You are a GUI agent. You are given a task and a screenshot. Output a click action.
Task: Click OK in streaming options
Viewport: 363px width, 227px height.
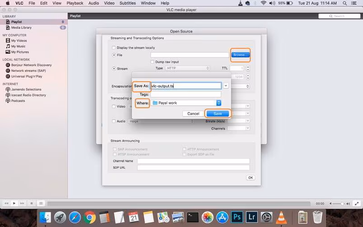[251, 178]
